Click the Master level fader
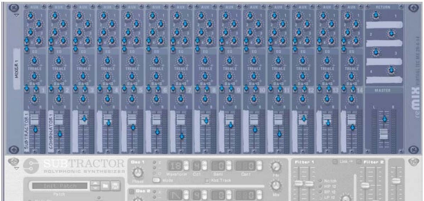This screenshot has width=424, height=201. (384, 134)
